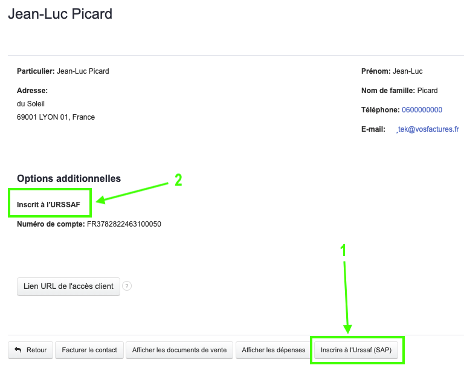Click the green annotation number 2
Image resolution: width=464 pixels, height=371 pixels.
(178, 180)
